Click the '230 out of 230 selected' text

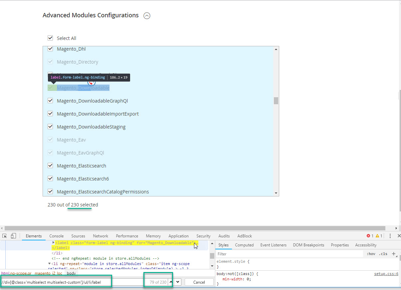tap(73, 205)
